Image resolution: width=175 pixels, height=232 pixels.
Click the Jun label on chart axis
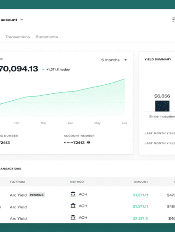tap(124, 123)
